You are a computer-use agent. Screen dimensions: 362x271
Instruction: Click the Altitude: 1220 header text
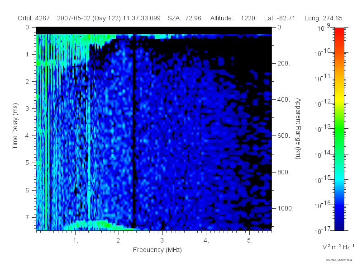pos(233,18)
